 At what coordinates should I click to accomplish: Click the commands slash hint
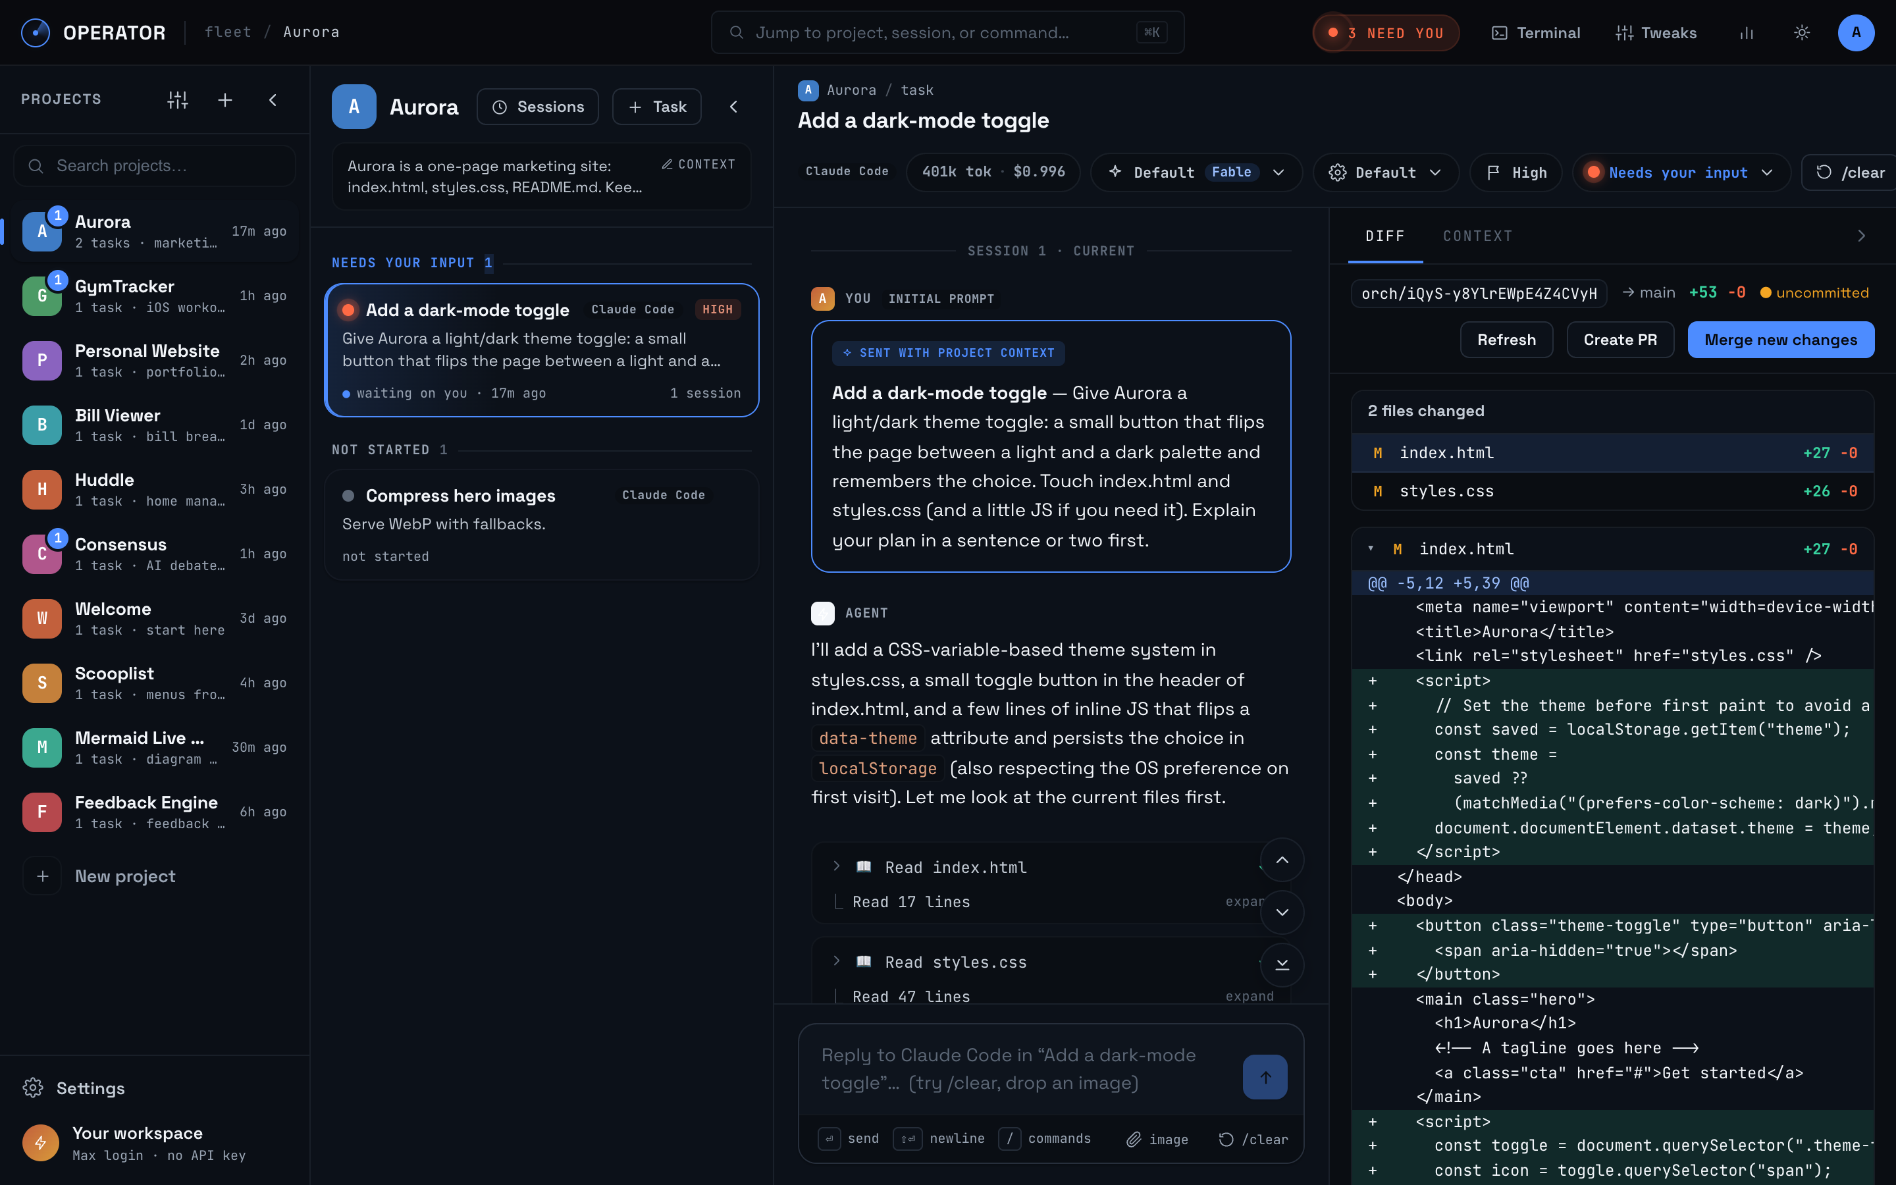click(1045, 1139)
